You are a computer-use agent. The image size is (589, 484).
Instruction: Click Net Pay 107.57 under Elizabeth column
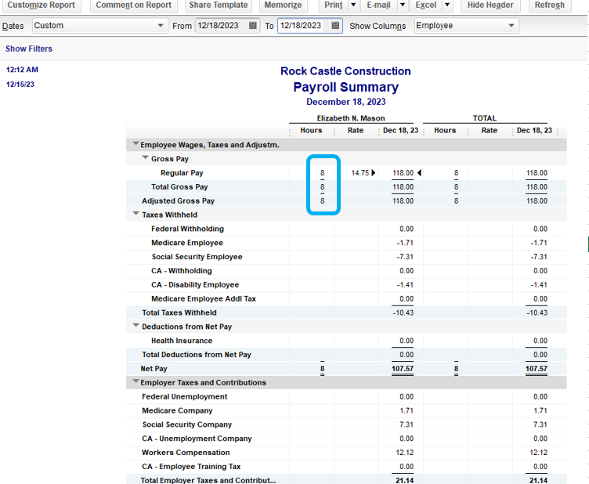(x=403, y=369)
